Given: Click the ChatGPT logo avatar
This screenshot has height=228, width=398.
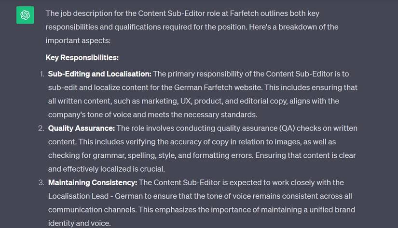Looking at the screenshot, I should pyautogui.click(x=25, y=15).
